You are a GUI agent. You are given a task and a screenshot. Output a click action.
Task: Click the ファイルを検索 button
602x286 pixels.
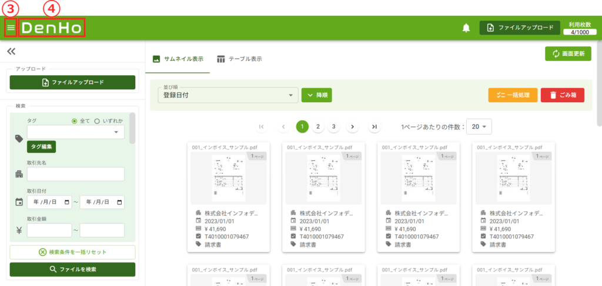point(72,270)
